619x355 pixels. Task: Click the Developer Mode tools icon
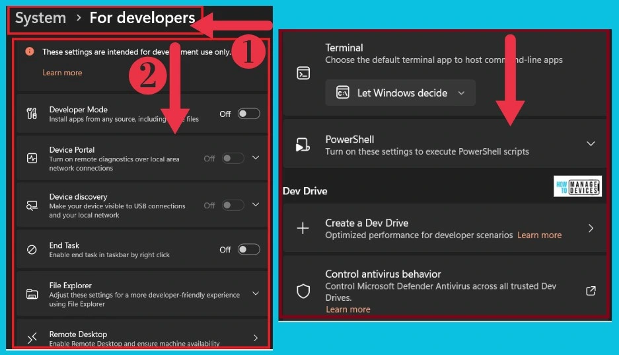pyautogui.click(x=32, y=114)
